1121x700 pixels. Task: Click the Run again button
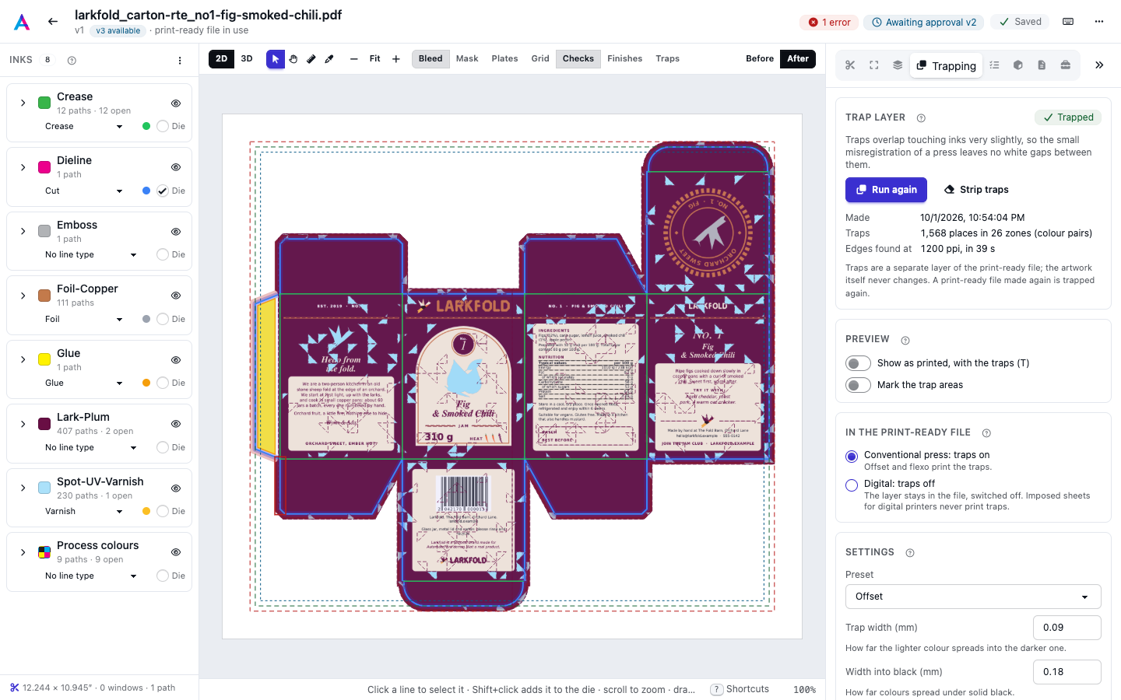(x=886, y=190)
